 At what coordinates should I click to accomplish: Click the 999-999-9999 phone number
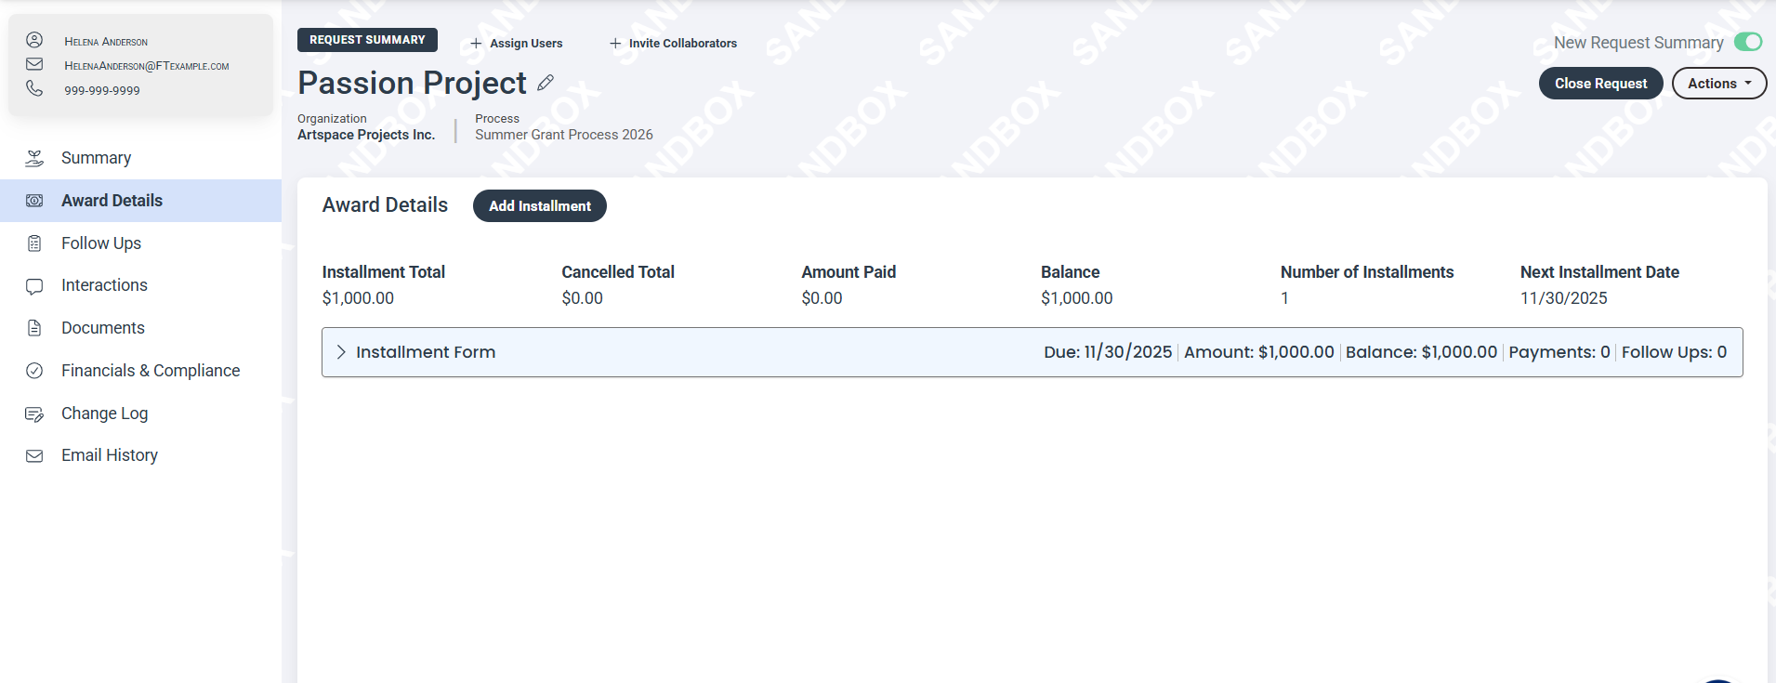pyautogui.click(x=102, y=91)
